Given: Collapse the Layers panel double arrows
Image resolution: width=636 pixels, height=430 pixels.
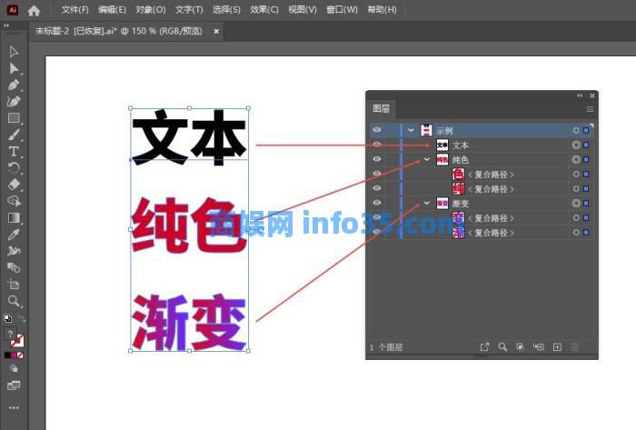Looking at the screenshot, I should pos(580,95).
